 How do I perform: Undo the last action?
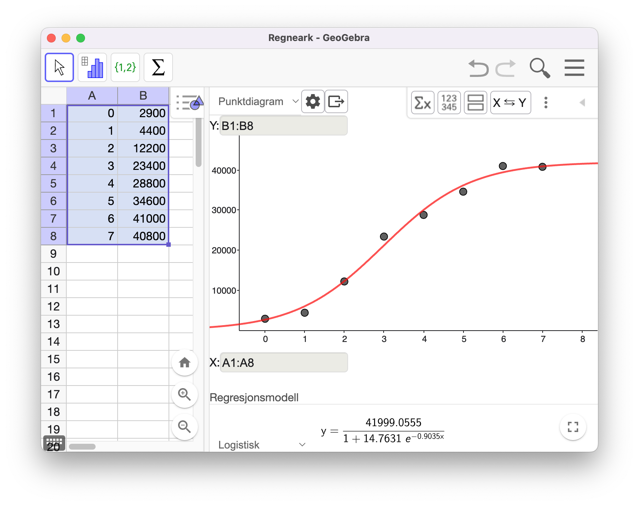[479, 68]
